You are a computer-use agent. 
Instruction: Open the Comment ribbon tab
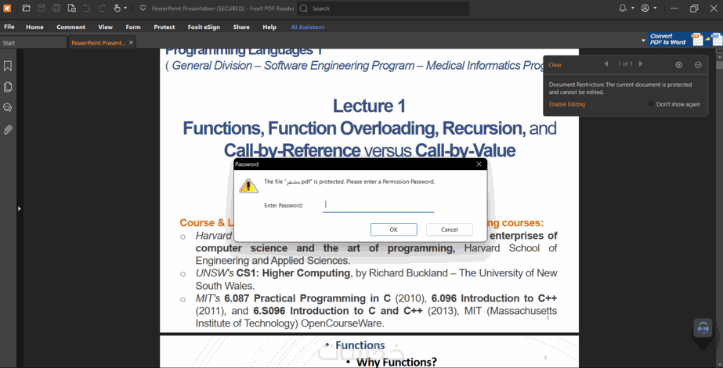click(x=70, y=27)
